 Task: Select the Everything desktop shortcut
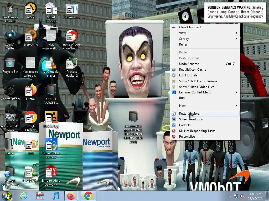tap(30, 38)
